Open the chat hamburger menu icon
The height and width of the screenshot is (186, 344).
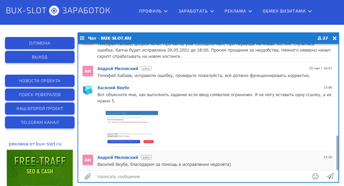coord(82,38)
